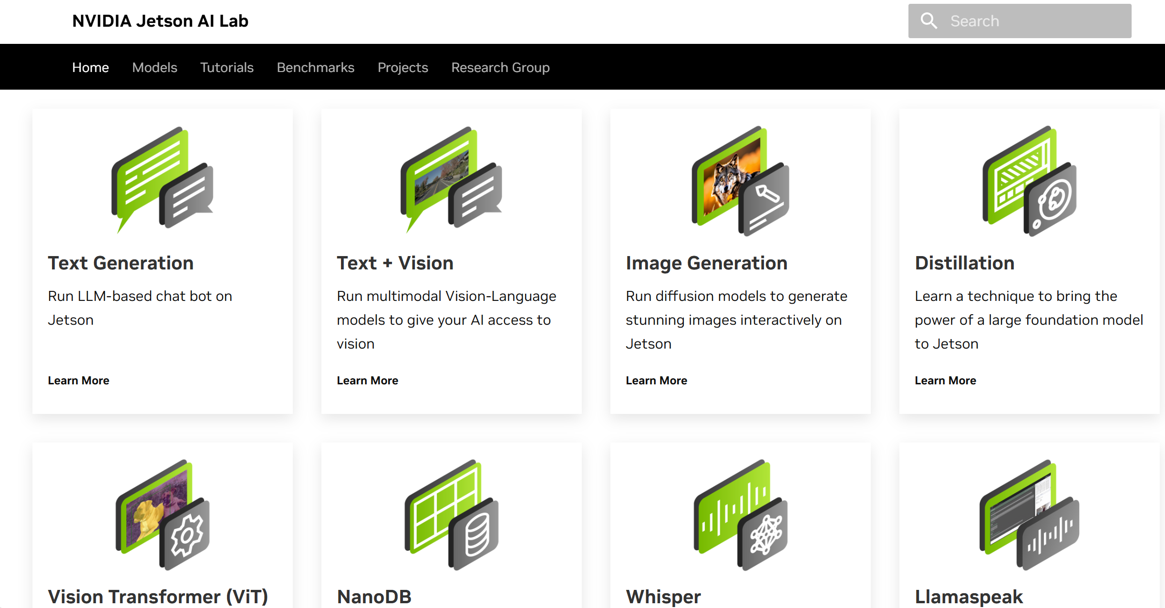
Task: Click the NVIDIA Jetson AI Lab title
Action: (x=160, y=21)
